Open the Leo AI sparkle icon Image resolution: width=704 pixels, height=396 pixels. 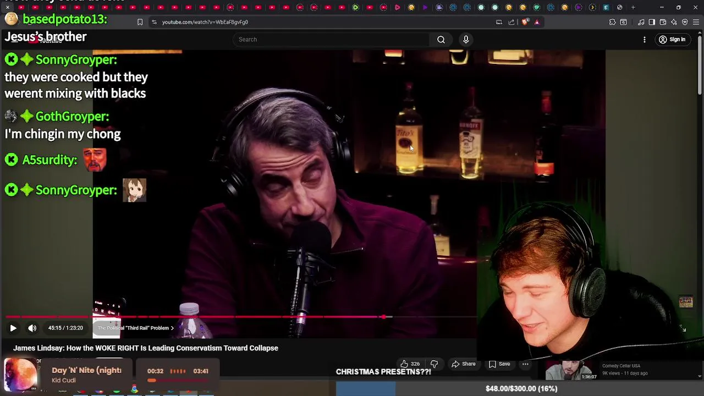(x=674, y=22)
